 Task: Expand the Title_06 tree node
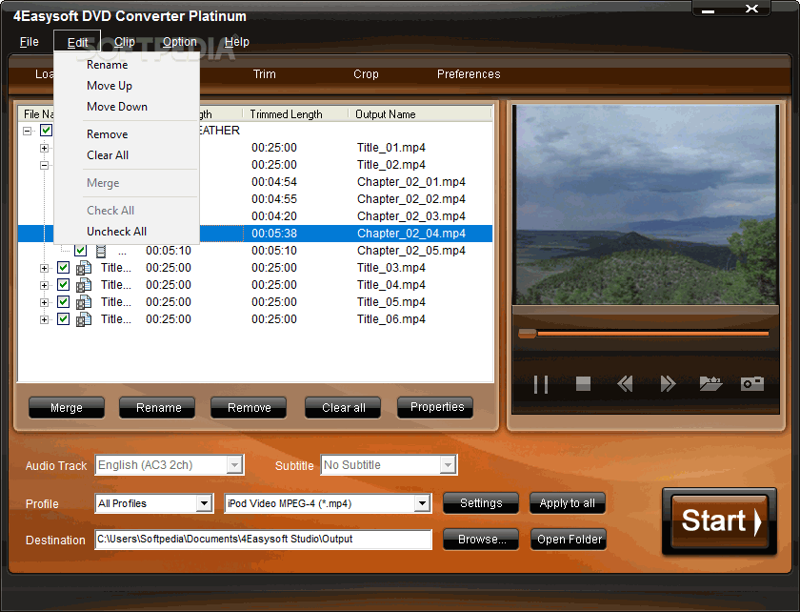coord(45,319)
